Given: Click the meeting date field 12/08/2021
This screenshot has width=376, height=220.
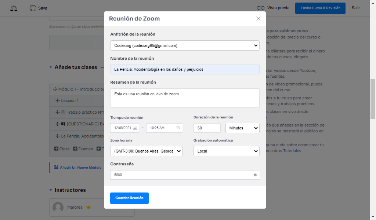Looking at the screenshot, I should tap(125, 128).
